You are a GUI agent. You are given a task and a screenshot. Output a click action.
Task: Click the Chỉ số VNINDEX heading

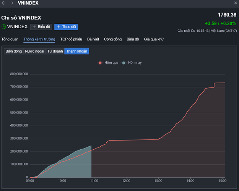21,18
